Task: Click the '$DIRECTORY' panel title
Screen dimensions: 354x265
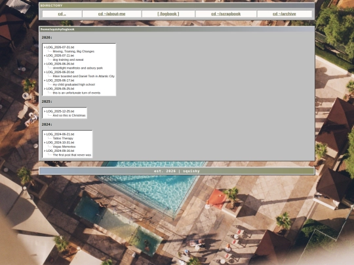Action: tap(51, 6)
